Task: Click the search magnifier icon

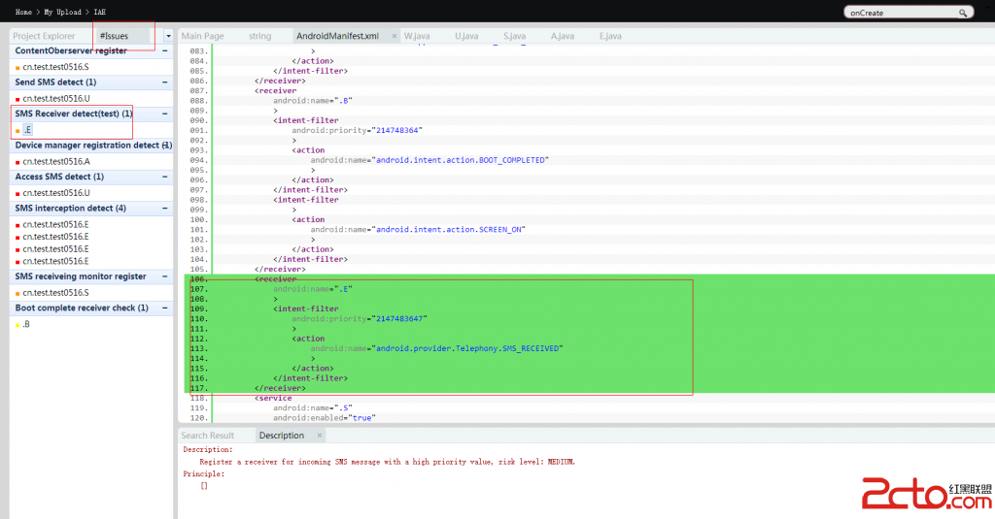Action: point(963,13)
